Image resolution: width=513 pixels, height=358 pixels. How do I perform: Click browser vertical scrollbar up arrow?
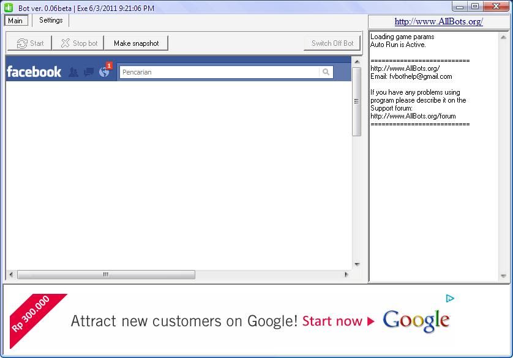(x=357, y=62)
